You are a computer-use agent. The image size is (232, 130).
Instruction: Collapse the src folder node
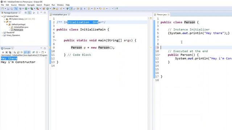click(x=5, y=22)
